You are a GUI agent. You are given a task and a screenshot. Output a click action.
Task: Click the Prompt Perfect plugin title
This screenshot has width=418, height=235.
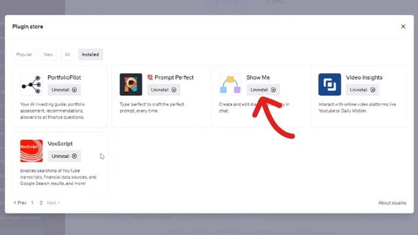(x=174, y=78)
